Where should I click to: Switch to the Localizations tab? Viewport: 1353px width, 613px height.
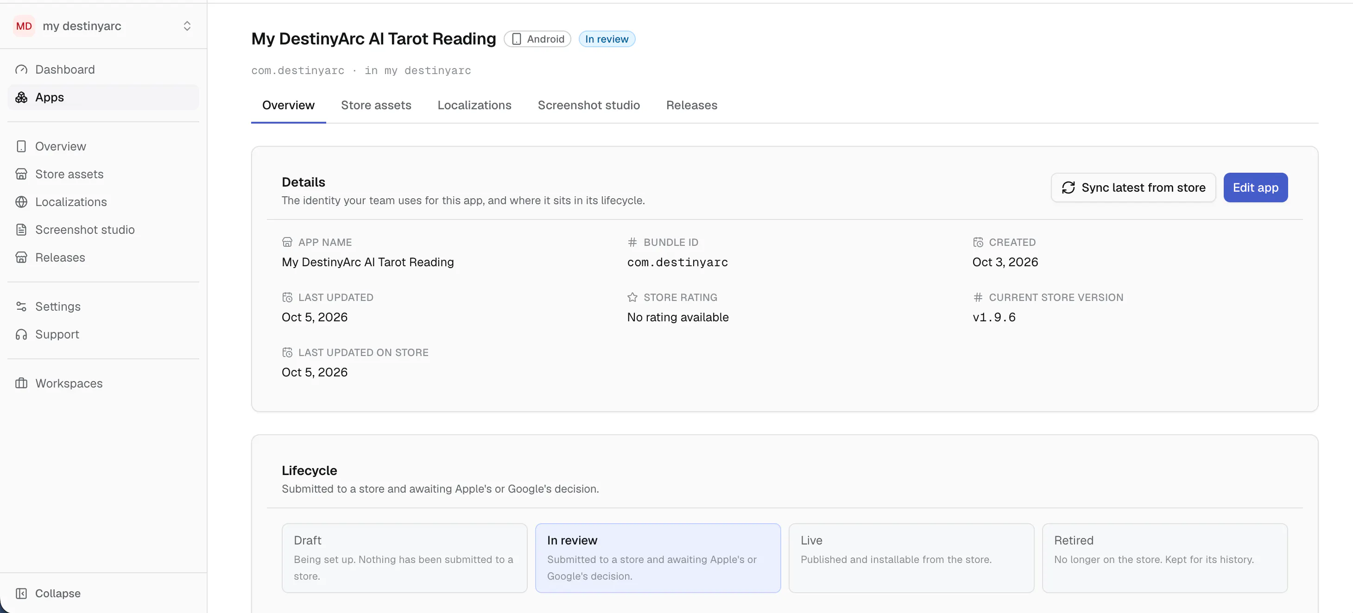coord(474,105)
